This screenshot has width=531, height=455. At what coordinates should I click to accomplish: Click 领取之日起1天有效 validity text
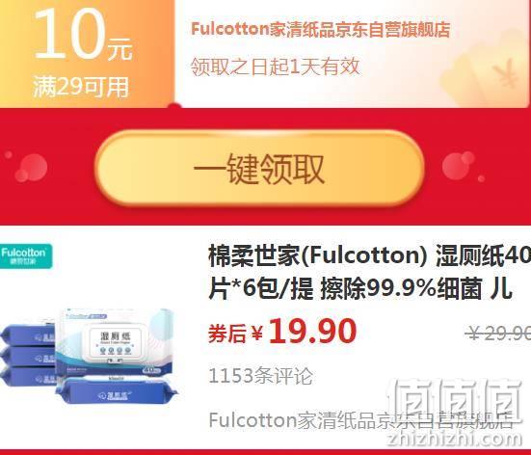[x=275, y=67]
